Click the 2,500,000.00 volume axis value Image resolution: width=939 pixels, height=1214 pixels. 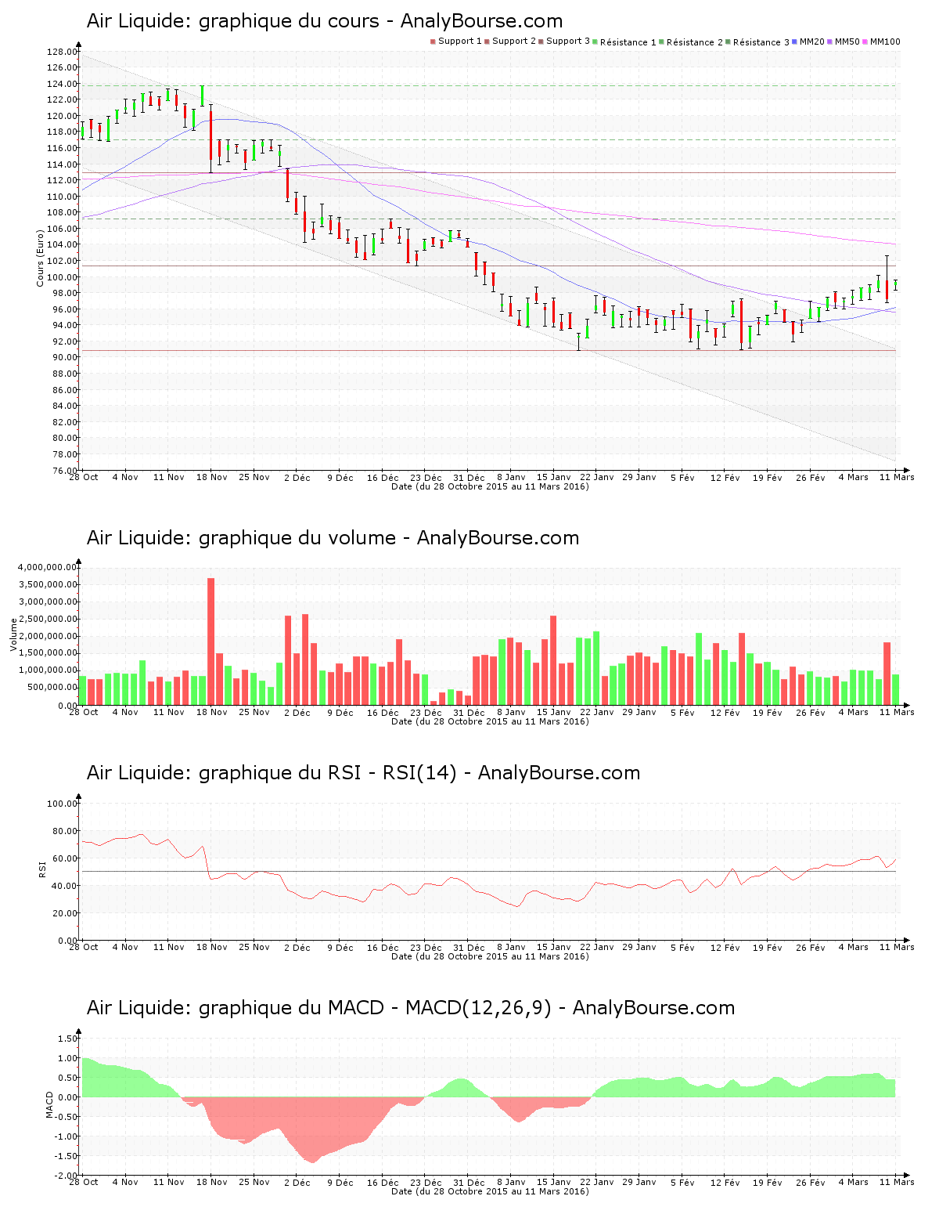(46, 619)
